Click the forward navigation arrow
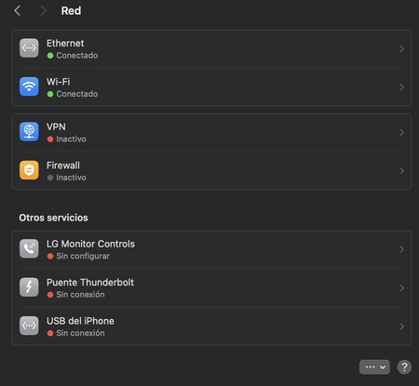 (x=44, y=11)
